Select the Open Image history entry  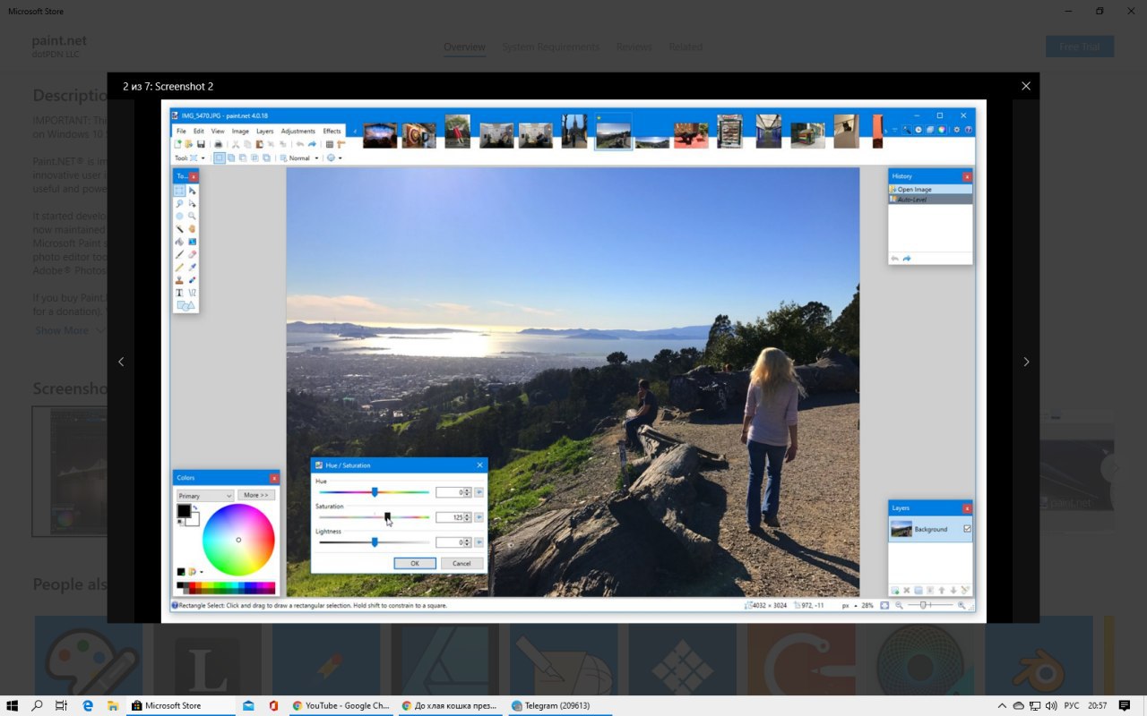(930, 190)
